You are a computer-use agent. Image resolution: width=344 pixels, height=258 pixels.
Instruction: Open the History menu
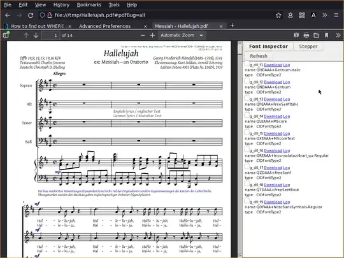(x=61, y=4)
